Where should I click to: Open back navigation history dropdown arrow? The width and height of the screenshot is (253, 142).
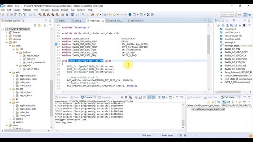click(118, 15)
